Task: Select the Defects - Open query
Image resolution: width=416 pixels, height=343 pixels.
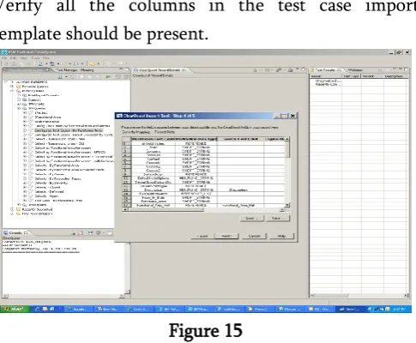Action: (46, 196)
